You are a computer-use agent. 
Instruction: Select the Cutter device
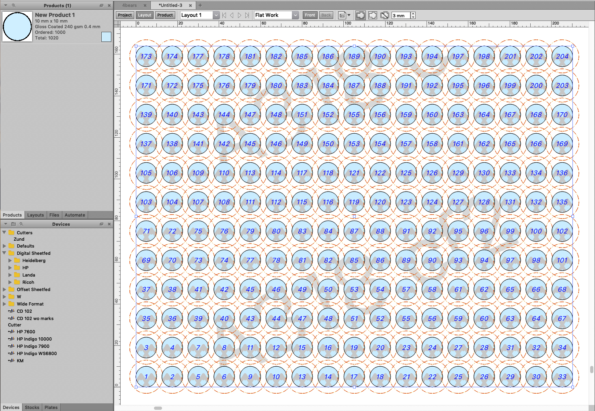click(14, 325)
